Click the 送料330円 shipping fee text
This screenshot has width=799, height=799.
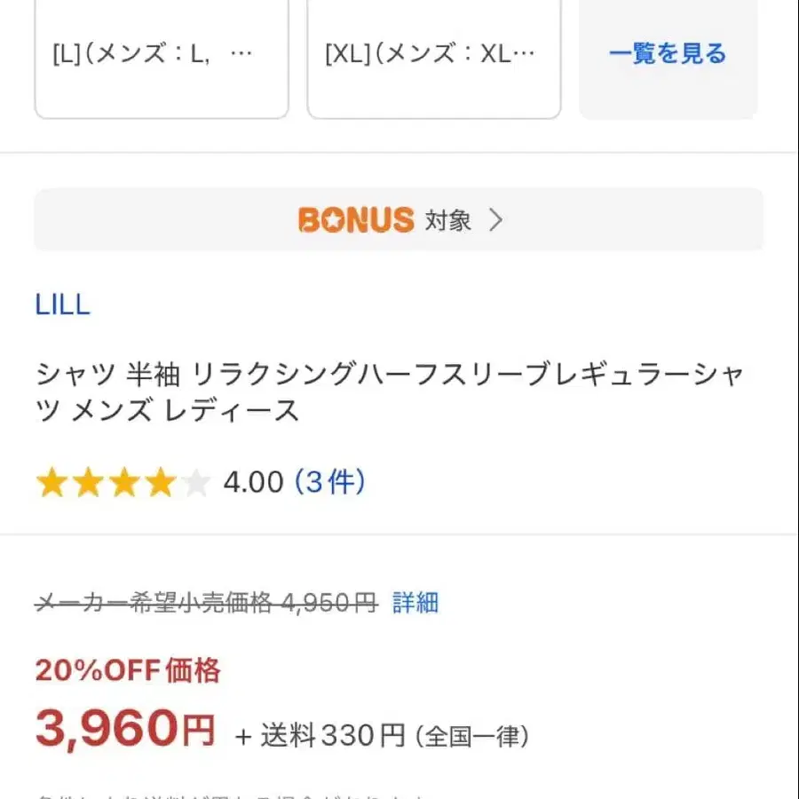333,736
